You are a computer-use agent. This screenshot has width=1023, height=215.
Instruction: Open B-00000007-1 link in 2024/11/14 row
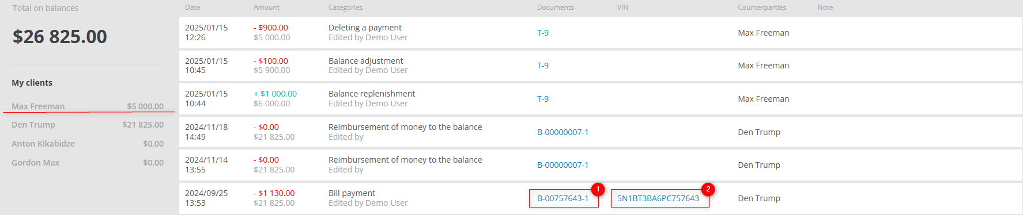[x=563, y=165]
